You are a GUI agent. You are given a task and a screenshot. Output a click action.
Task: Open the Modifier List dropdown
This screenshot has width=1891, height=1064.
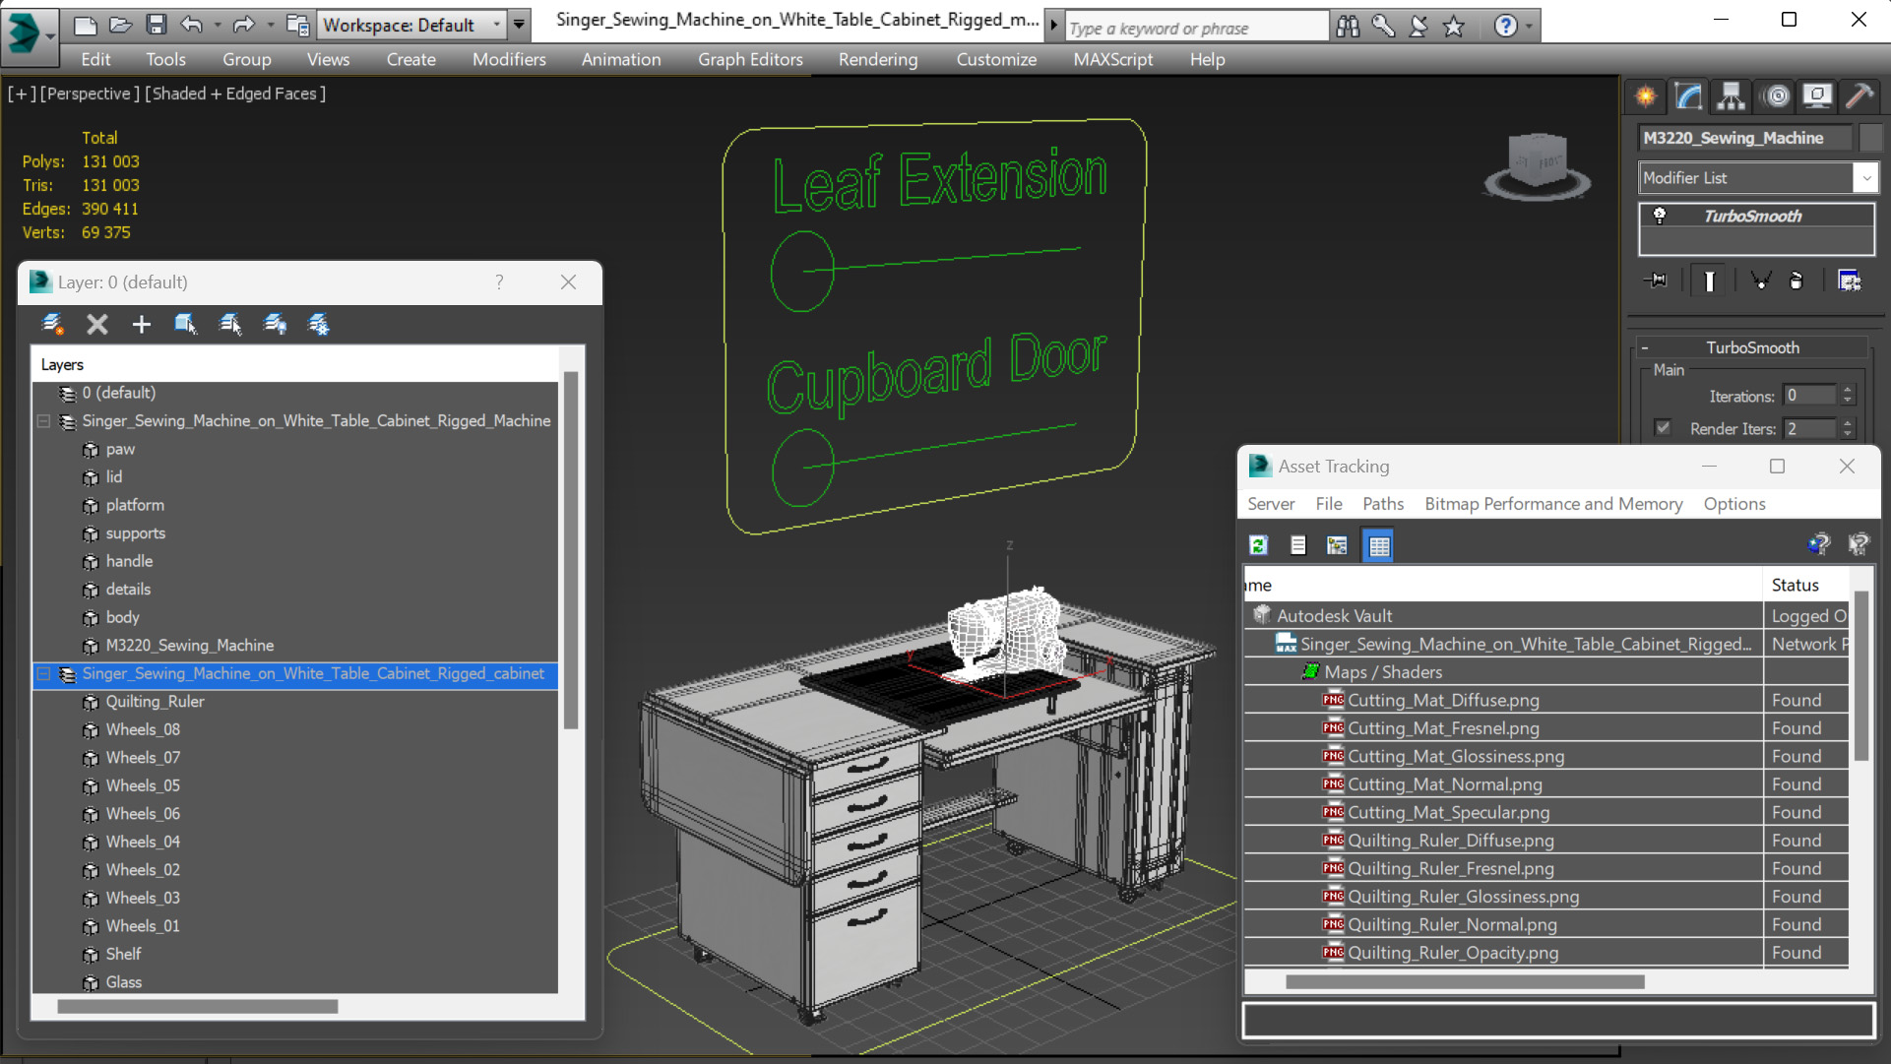tap(1757, 178)
